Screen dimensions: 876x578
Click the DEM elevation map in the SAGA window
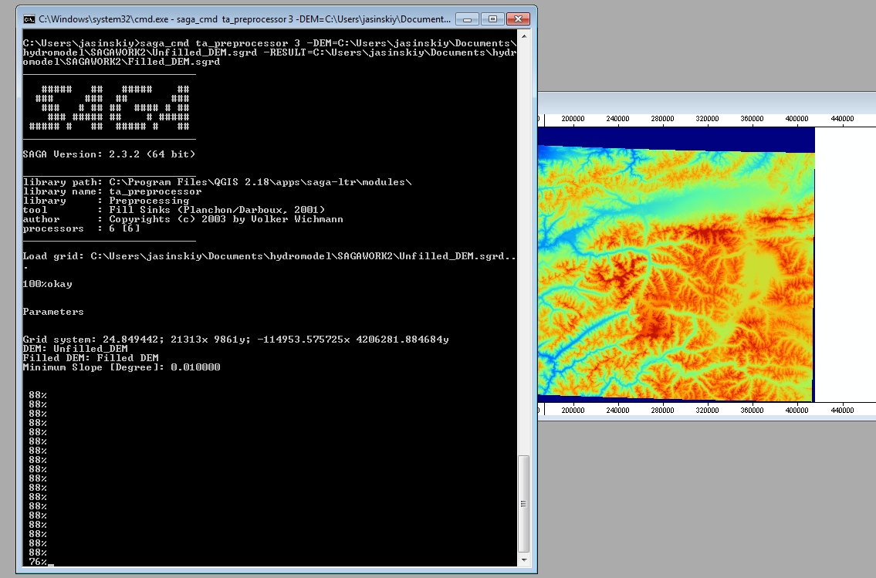pos(676,264)
